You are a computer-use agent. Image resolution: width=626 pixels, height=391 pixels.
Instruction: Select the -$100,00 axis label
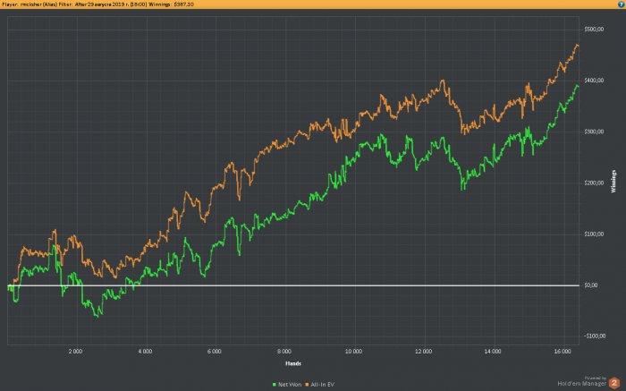(x=595, y=336)
